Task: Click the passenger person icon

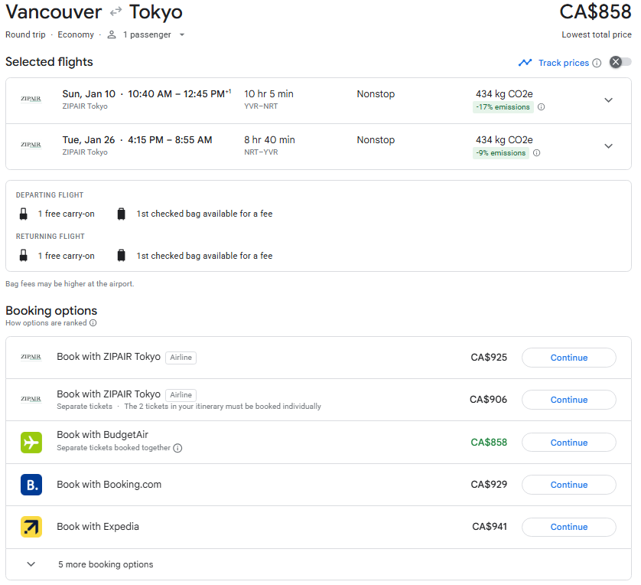Action: click(112, 34)
